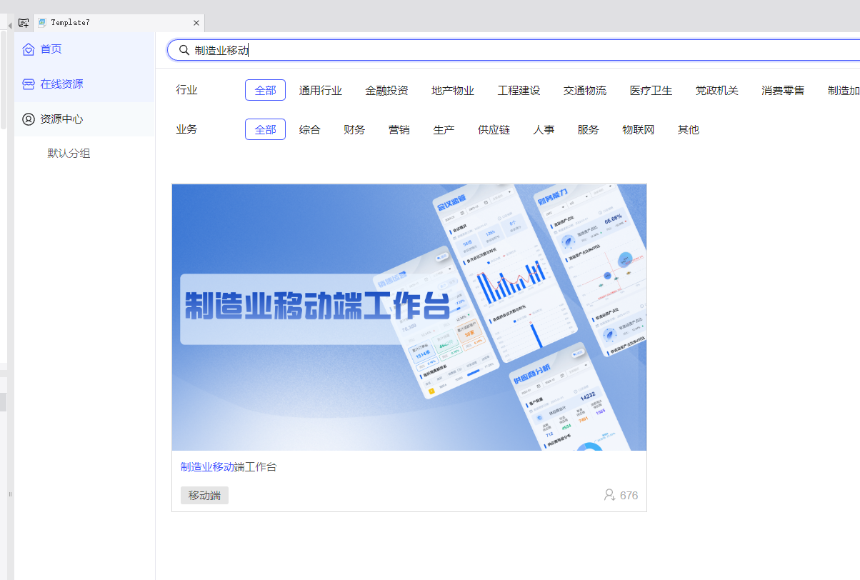Select 默认分组 under 资源中心
Image resolution: width=860 pixels, height=580 pixels.
pos(69,154)
